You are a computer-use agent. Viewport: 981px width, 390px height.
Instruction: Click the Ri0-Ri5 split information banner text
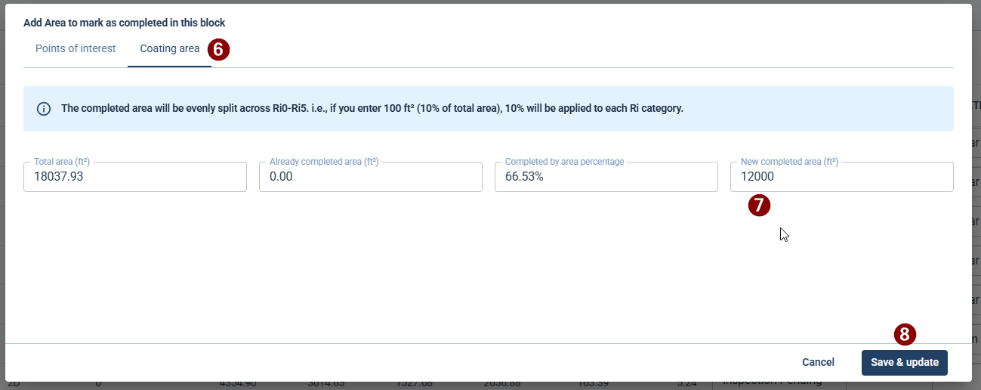[372, 109]
